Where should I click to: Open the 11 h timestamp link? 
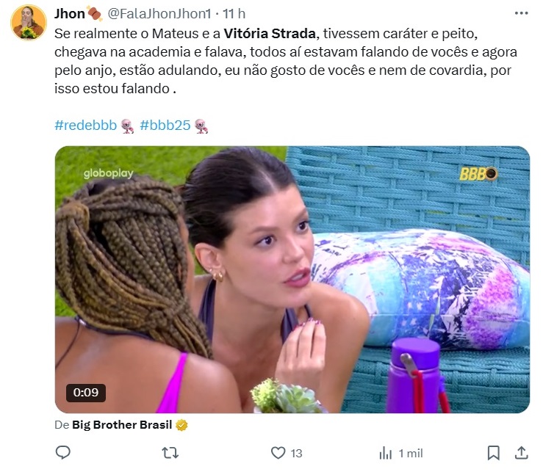pyautogui.click(x=234, y=14)
